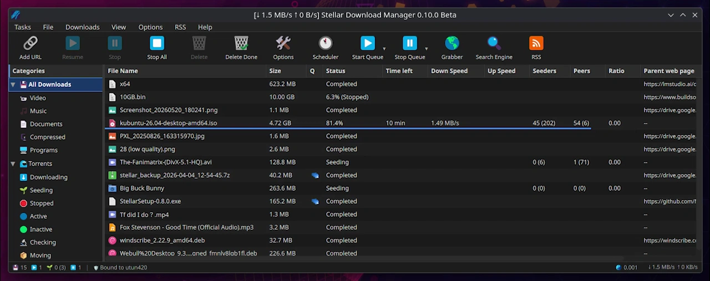Viewport: 710px width, 281px height.
Task: Select the x64 download row
Action: click(400, 84)
